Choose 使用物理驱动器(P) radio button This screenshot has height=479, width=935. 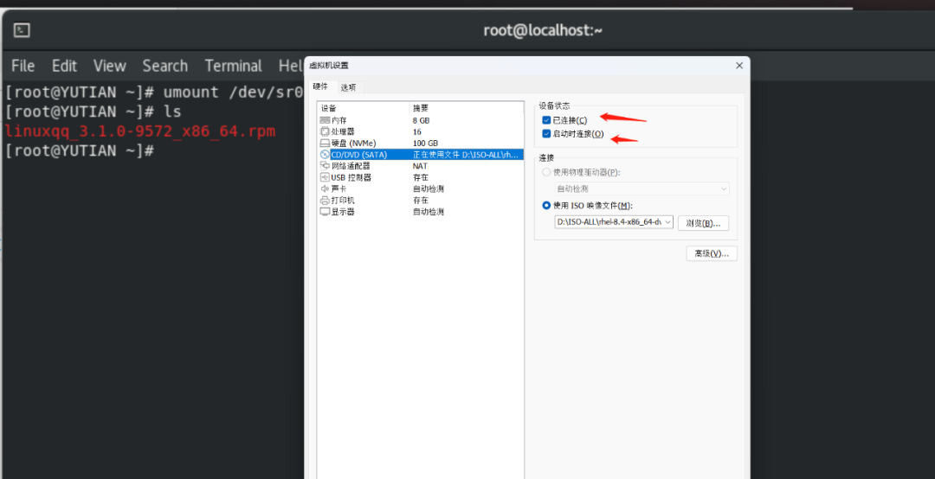546,172
